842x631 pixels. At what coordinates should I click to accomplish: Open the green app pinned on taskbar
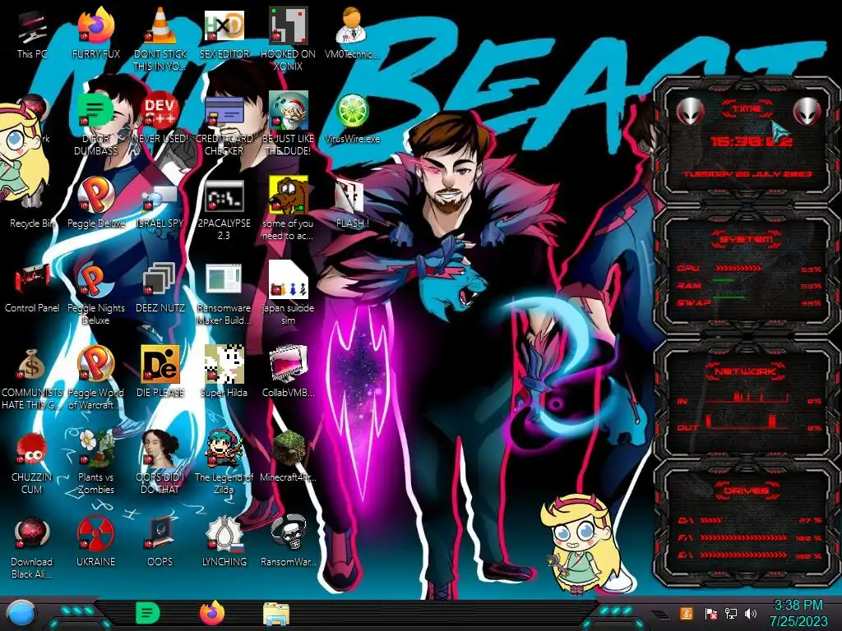point(147,613)
